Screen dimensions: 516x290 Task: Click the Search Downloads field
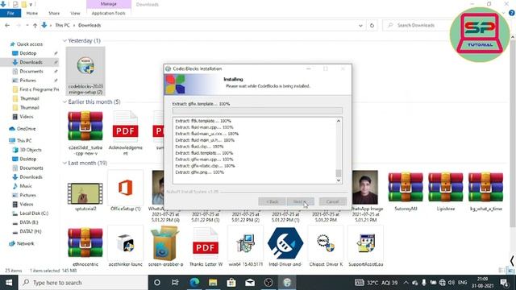pyautogui.click(x=416, y=25)
